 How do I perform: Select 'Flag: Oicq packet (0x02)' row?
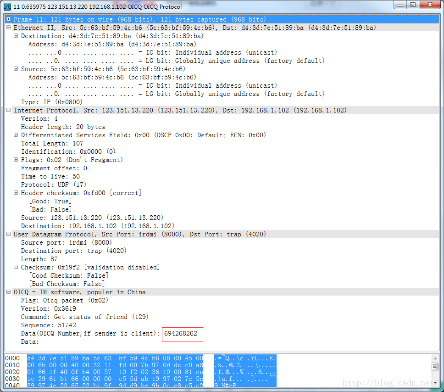click(x=65, y=300)
